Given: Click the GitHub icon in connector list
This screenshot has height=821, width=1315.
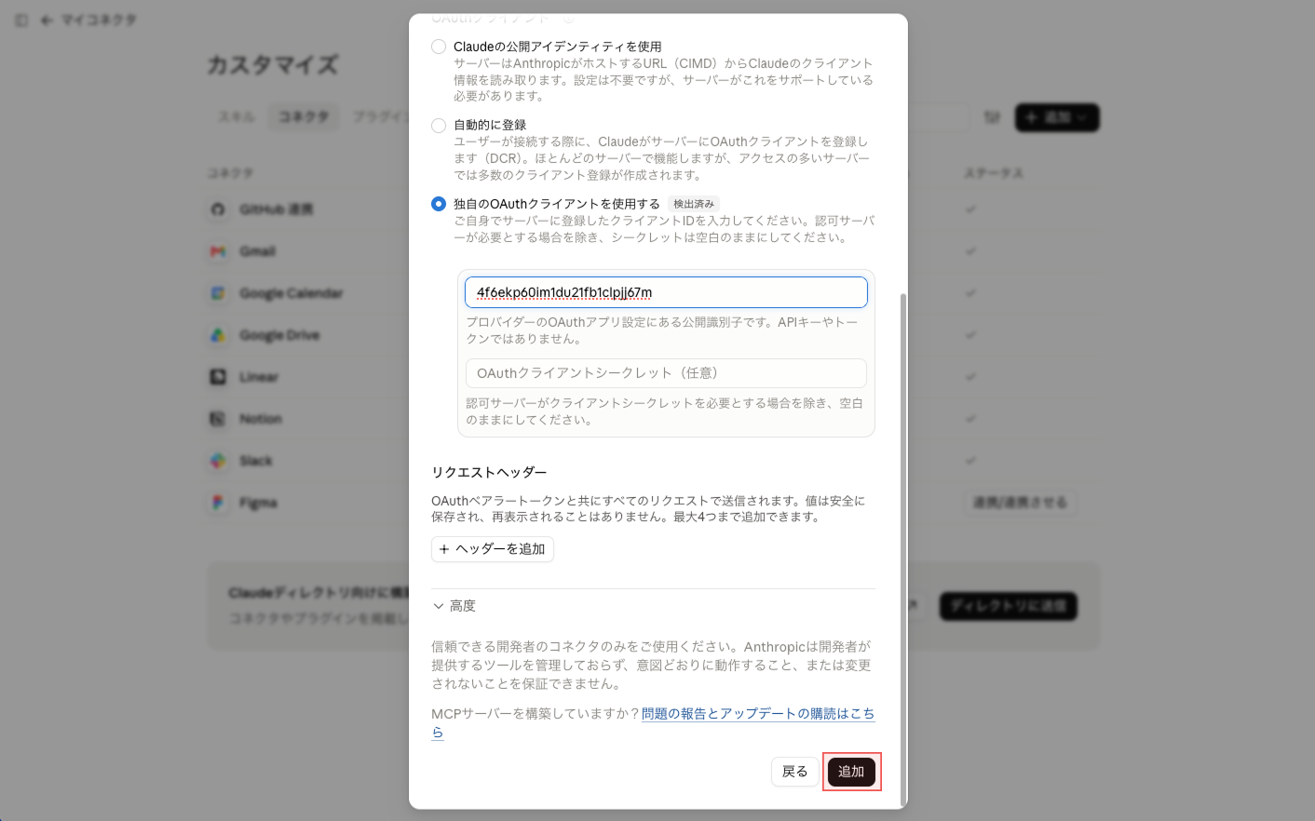Looking at the screenshot, I should click(x=218, y=209).
